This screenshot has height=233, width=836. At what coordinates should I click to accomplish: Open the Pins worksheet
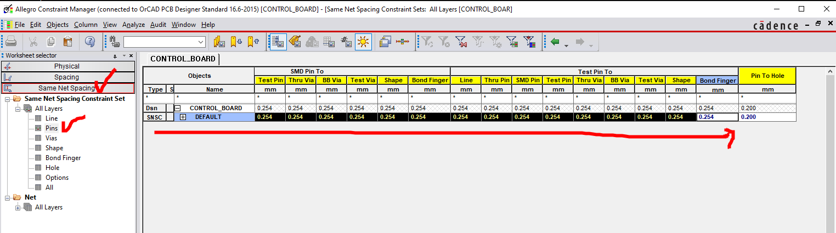pos(52,128)
